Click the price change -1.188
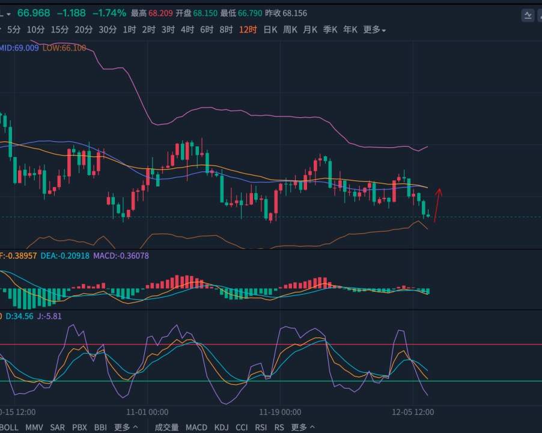542x433 pixels. click(72, 13)
